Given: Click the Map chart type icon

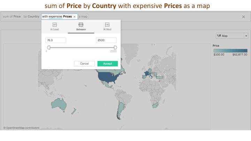Looking at the screenshot, I should pos(219,36).
